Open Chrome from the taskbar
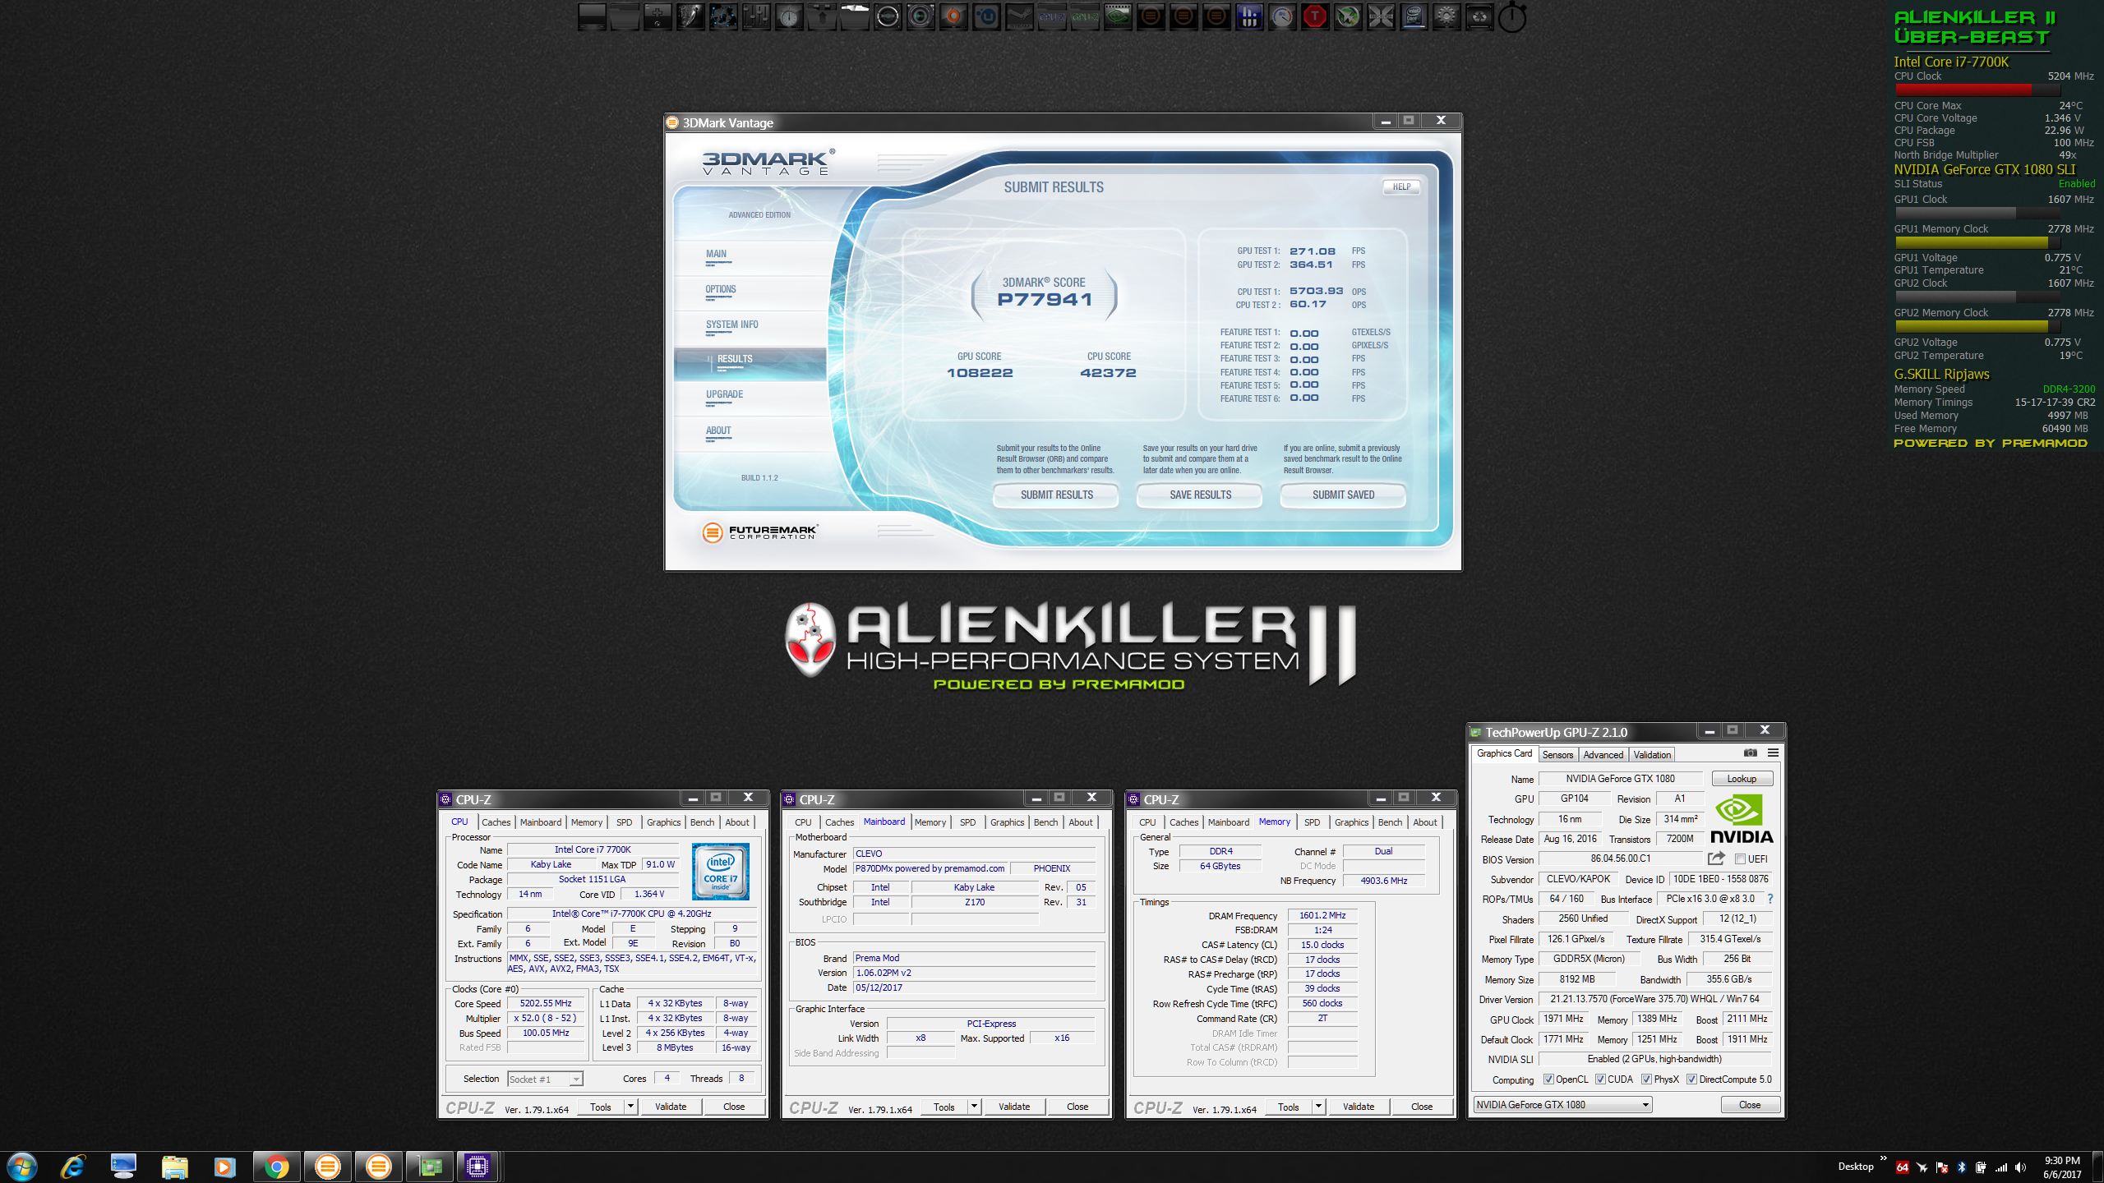This screenshot has width=2104, height=1183. pos(276,1167)
